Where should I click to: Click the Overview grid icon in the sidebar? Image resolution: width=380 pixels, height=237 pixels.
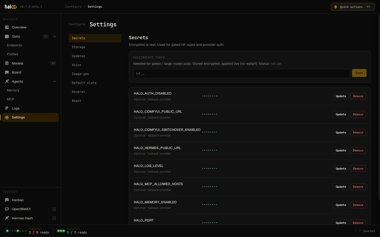point(7,27)
